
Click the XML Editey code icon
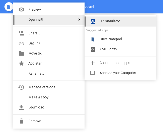pos(93,49)
